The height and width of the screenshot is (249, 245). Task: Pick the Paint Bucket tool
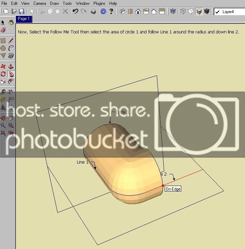(x=11, y=22)
